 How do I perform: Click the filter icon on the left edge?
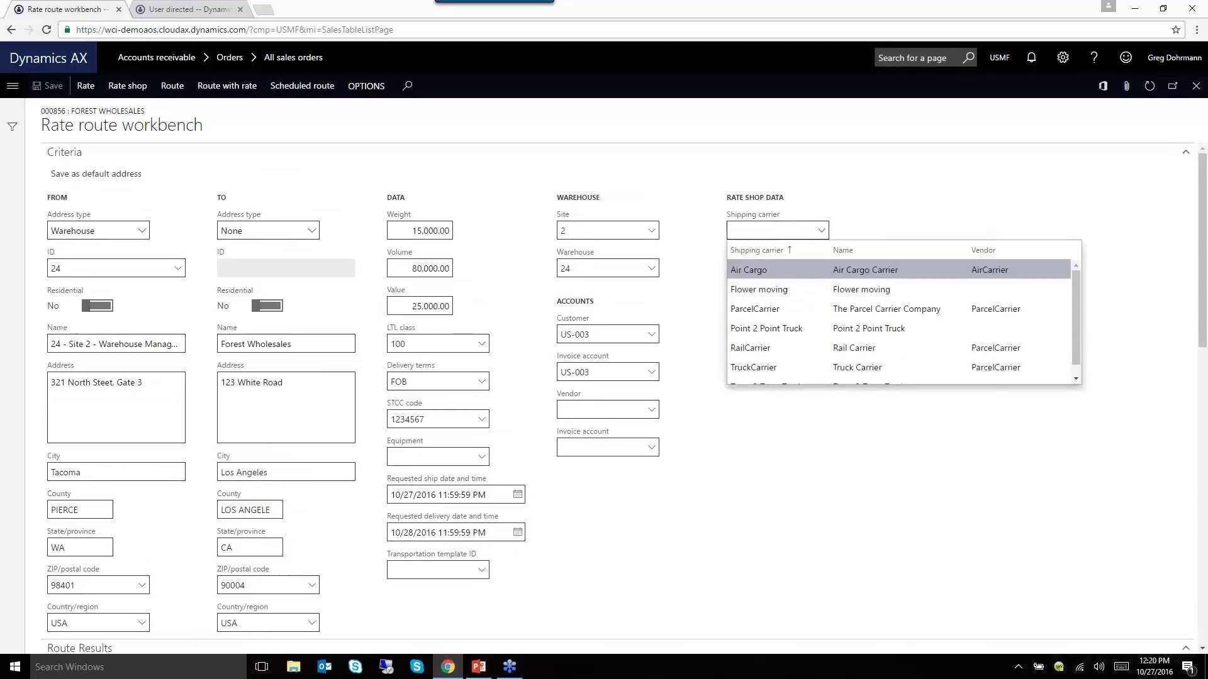tap(12, 126)
